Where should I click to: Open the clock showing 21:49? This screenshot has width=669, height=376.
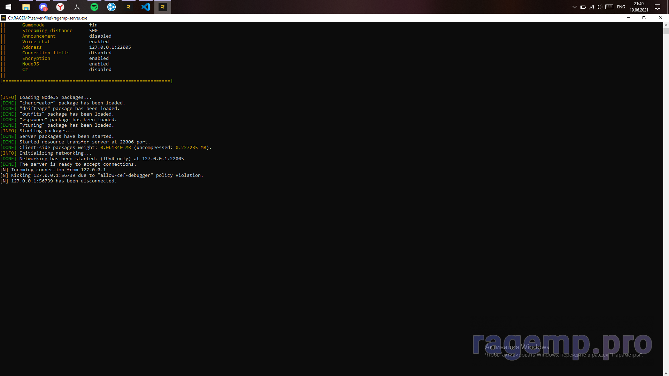click(639, 7)
